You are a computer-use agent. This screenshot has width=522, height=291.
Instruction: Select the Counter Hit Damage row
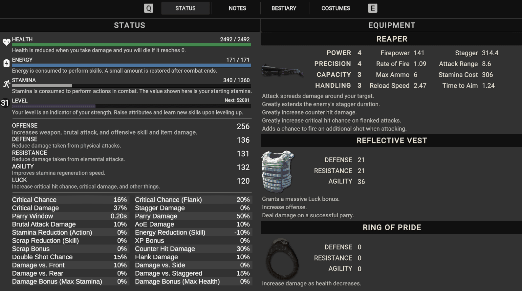point(192,249)
